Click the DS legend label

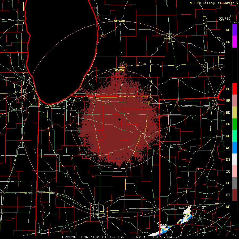tap(228, 160)
